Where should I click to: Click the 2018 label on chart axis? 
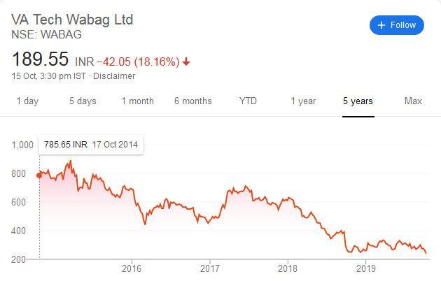pyautogui.click(x=288, y=268)
